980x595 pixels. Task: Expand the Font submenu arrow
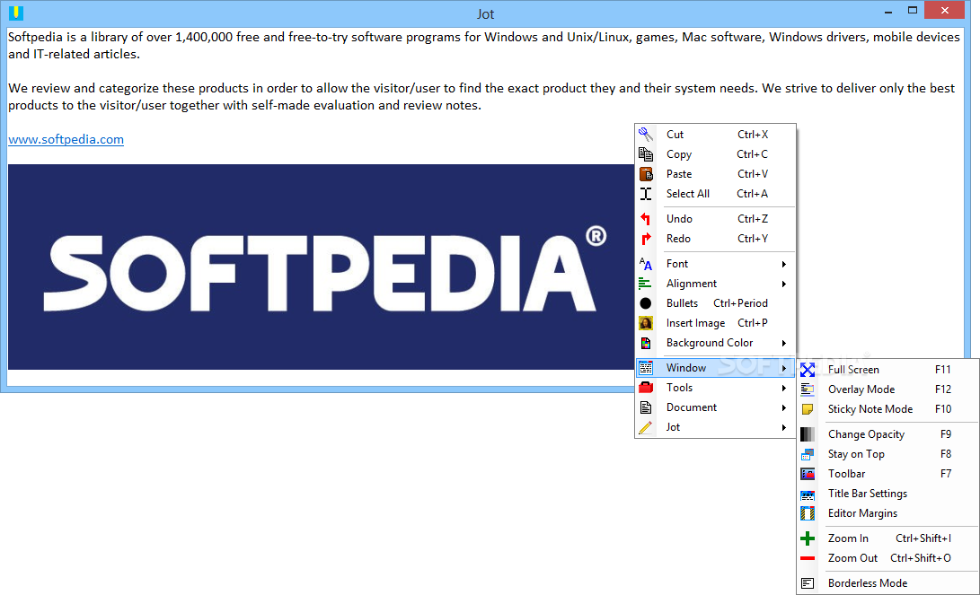pyautogui.click(x=784, y=264)
